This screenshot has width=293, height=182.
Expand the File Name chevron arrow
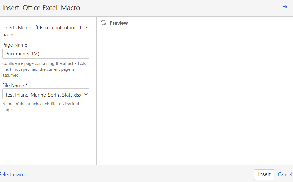pyautogui.click(x=86, y=94)
